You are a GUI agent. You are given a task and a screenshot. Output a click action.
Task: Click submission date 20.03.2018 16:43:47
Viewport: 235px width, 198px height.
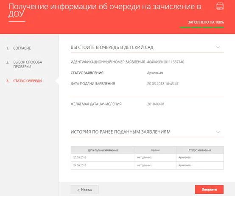pos(163,84)
